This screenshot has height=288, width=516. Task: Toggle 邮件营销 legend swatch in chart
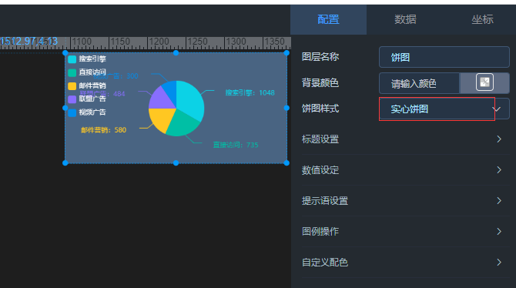coord(72,86)
